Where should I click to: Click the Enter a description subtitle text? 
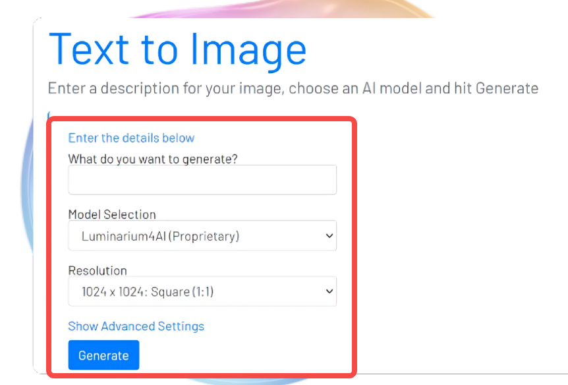293,88
